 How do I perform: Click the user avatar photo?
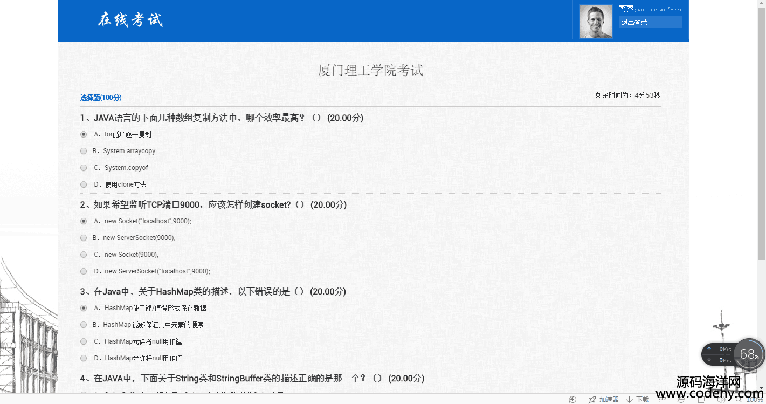(596, 22)
